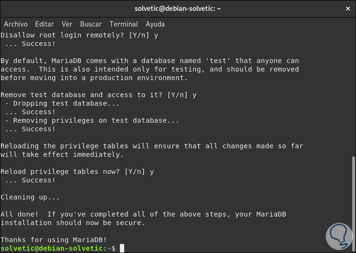The width and height of the screenshot is (356, 253).
Task: Click the "Reload privilege tables now?" line
Action: [77, 172]
